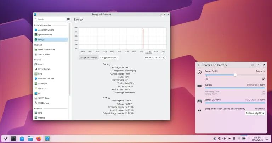
Task: Click Peek at Desktop button
Action: click(x=267, y=138)
